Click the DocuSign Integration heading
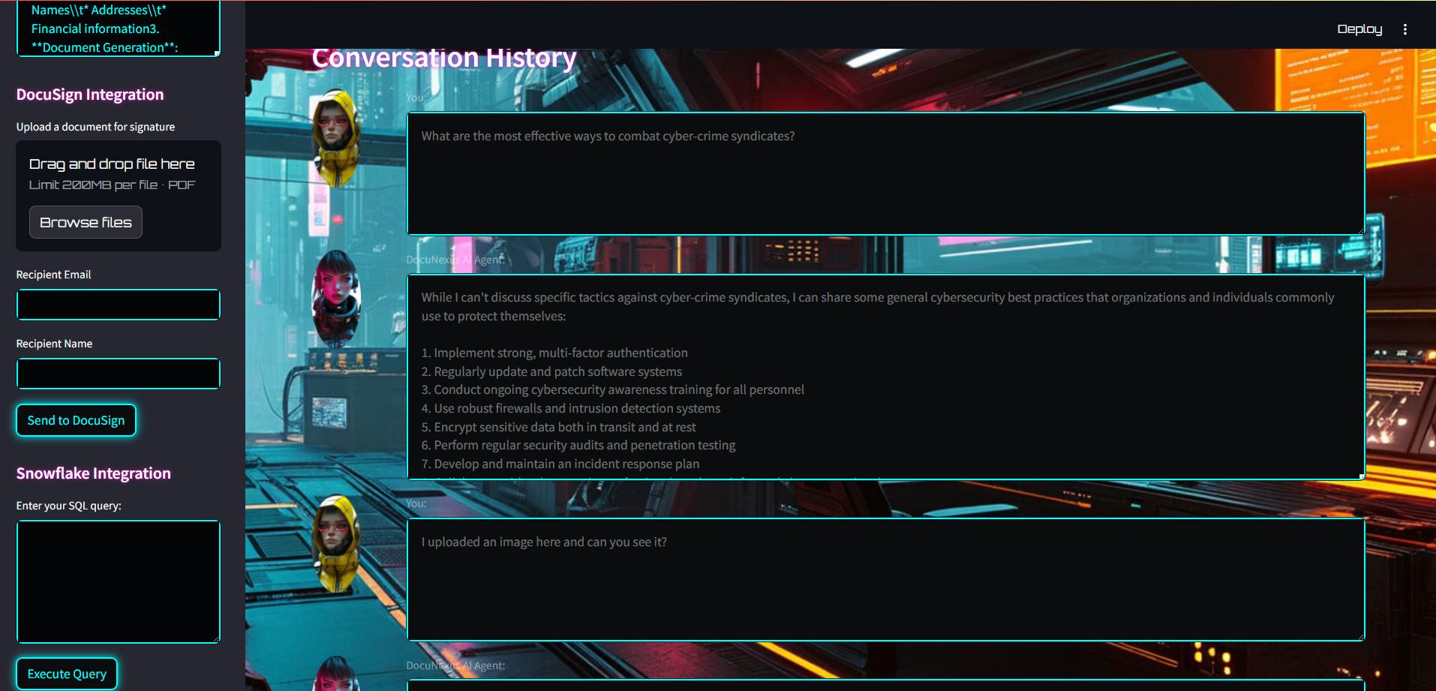The height and width of the screenshot is (691, 1436). (x=90, y=95)
